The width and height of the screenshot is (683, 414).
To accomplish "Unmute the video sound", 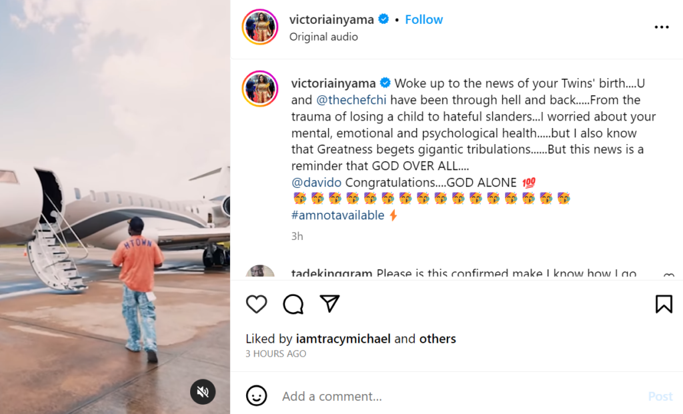I will point(203,391).
